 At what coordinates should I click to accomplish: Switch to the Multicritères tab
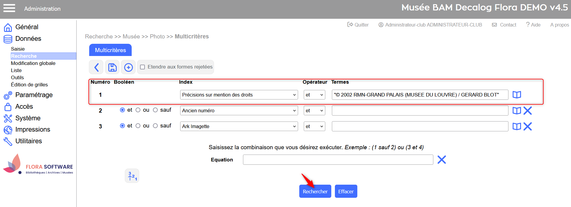coord(110,50)
